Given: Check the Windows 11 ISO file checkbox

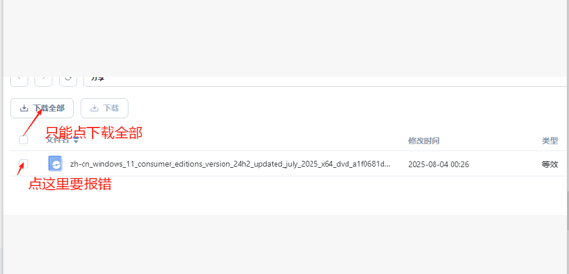Looking at the screenshot, I should 24,164.
